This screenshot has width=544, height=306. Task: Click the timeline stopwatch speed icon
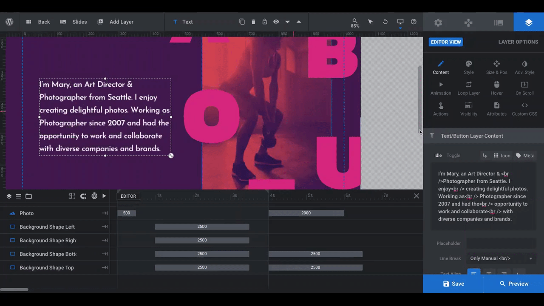click(x=94, y=196)
